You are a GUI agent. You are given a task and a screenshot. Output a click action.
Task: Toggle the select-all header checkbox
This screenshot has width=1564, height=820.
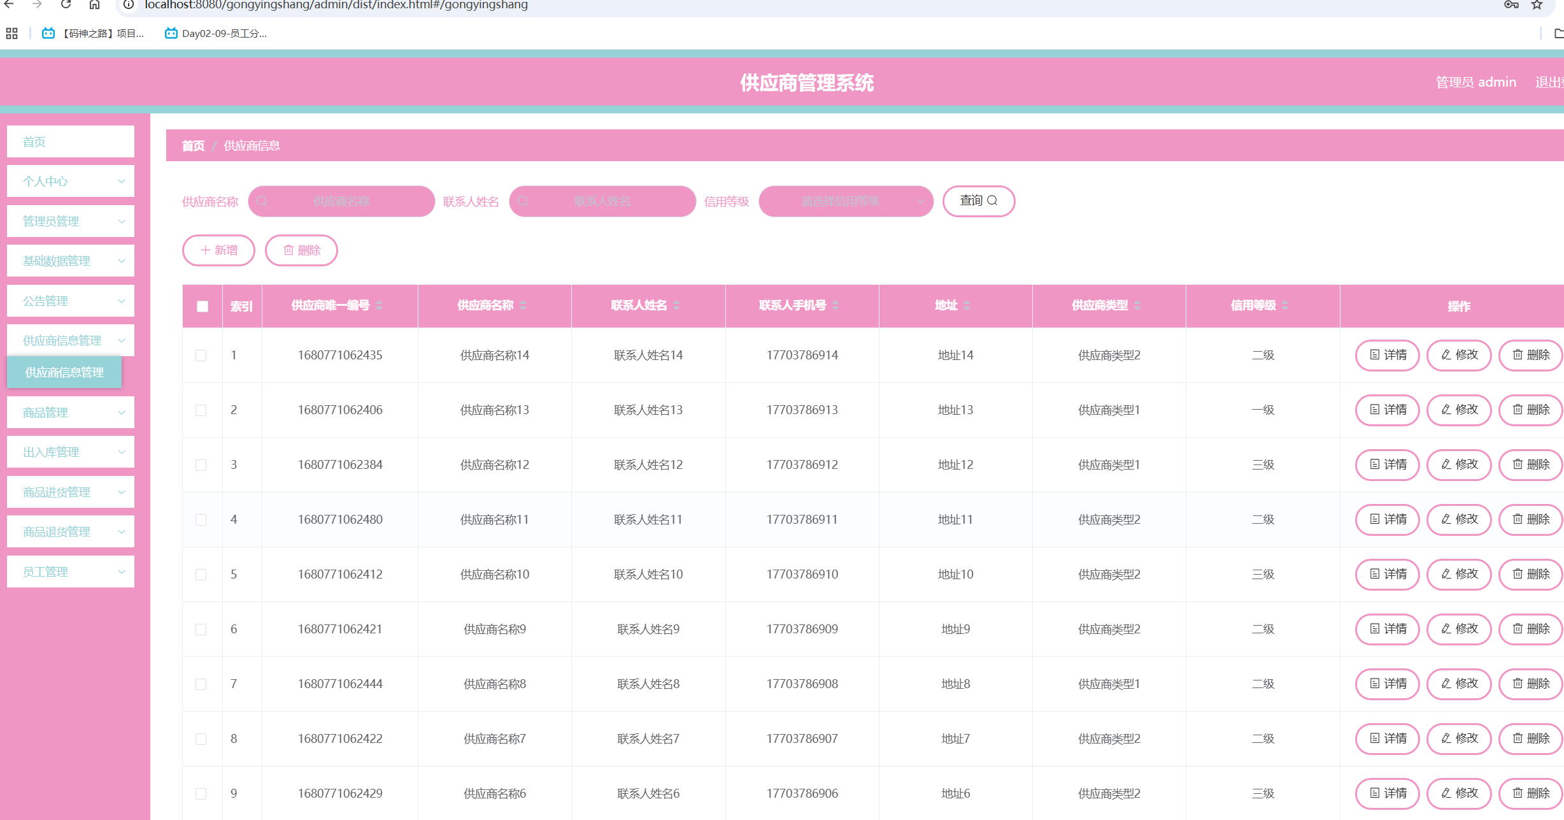tap(203, 306)
